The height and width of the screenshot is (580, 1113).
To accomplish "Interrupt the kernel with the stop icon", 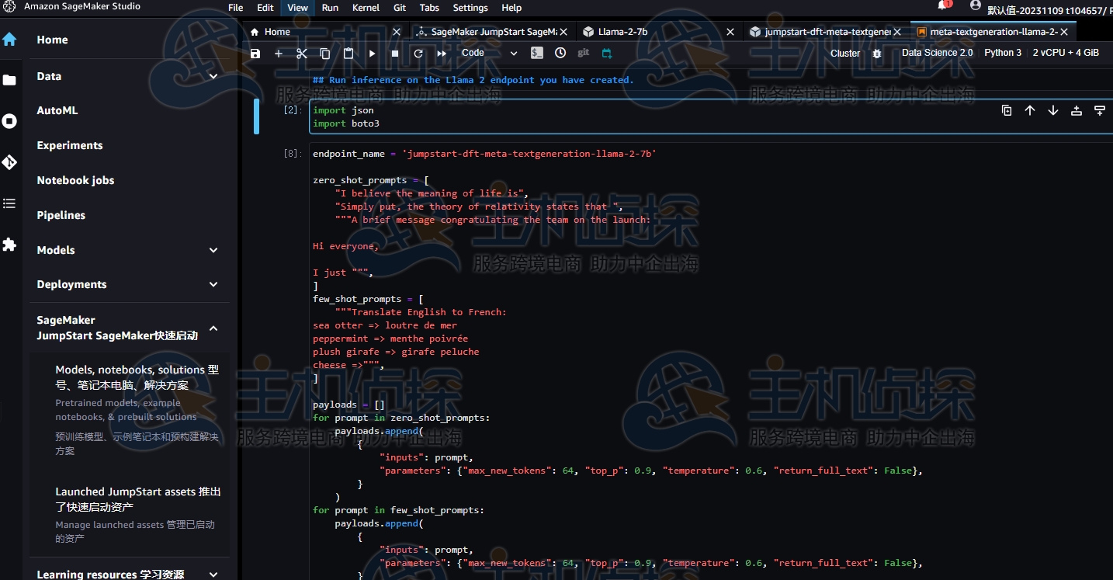I will click(x=395, y=54).
